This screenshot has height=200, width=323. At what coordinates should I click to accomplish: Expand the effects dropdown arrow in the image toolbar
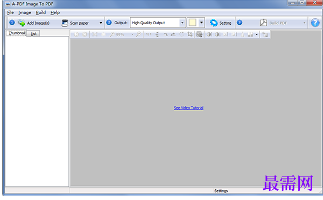pyautogui.click(x=257, y=34)
